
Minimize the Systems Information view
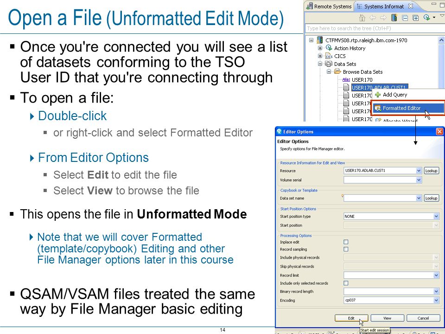coord(434,4)
